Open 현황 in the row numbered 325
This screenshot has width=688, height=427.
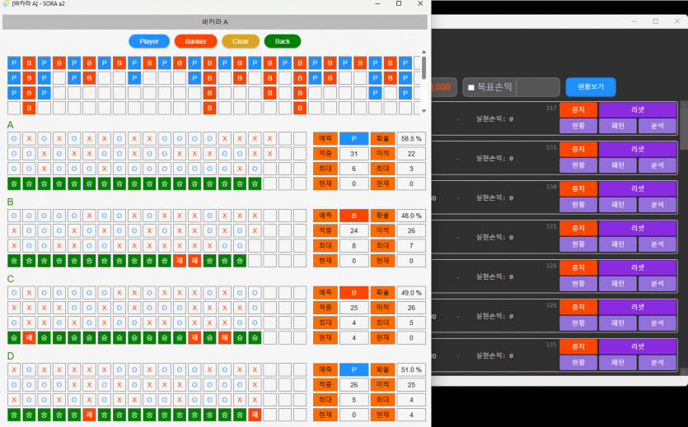(578, 362)
